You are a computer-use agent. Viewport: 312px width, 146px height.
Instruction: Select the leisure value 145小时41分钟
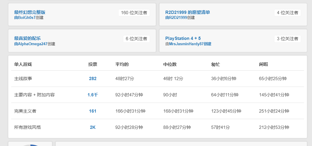tap(274, 95)
